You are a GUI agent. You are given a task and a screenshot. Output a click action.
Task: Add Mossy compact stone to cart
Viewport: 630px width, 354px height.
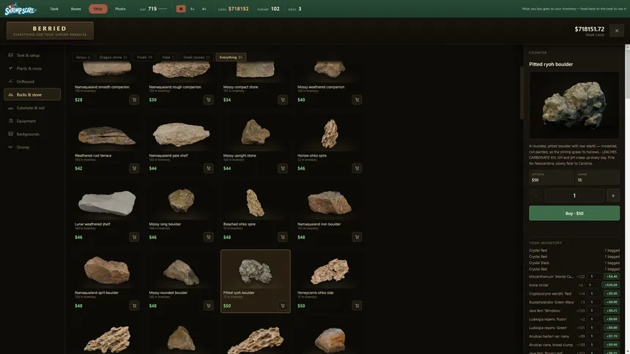[x=283, y=99]
